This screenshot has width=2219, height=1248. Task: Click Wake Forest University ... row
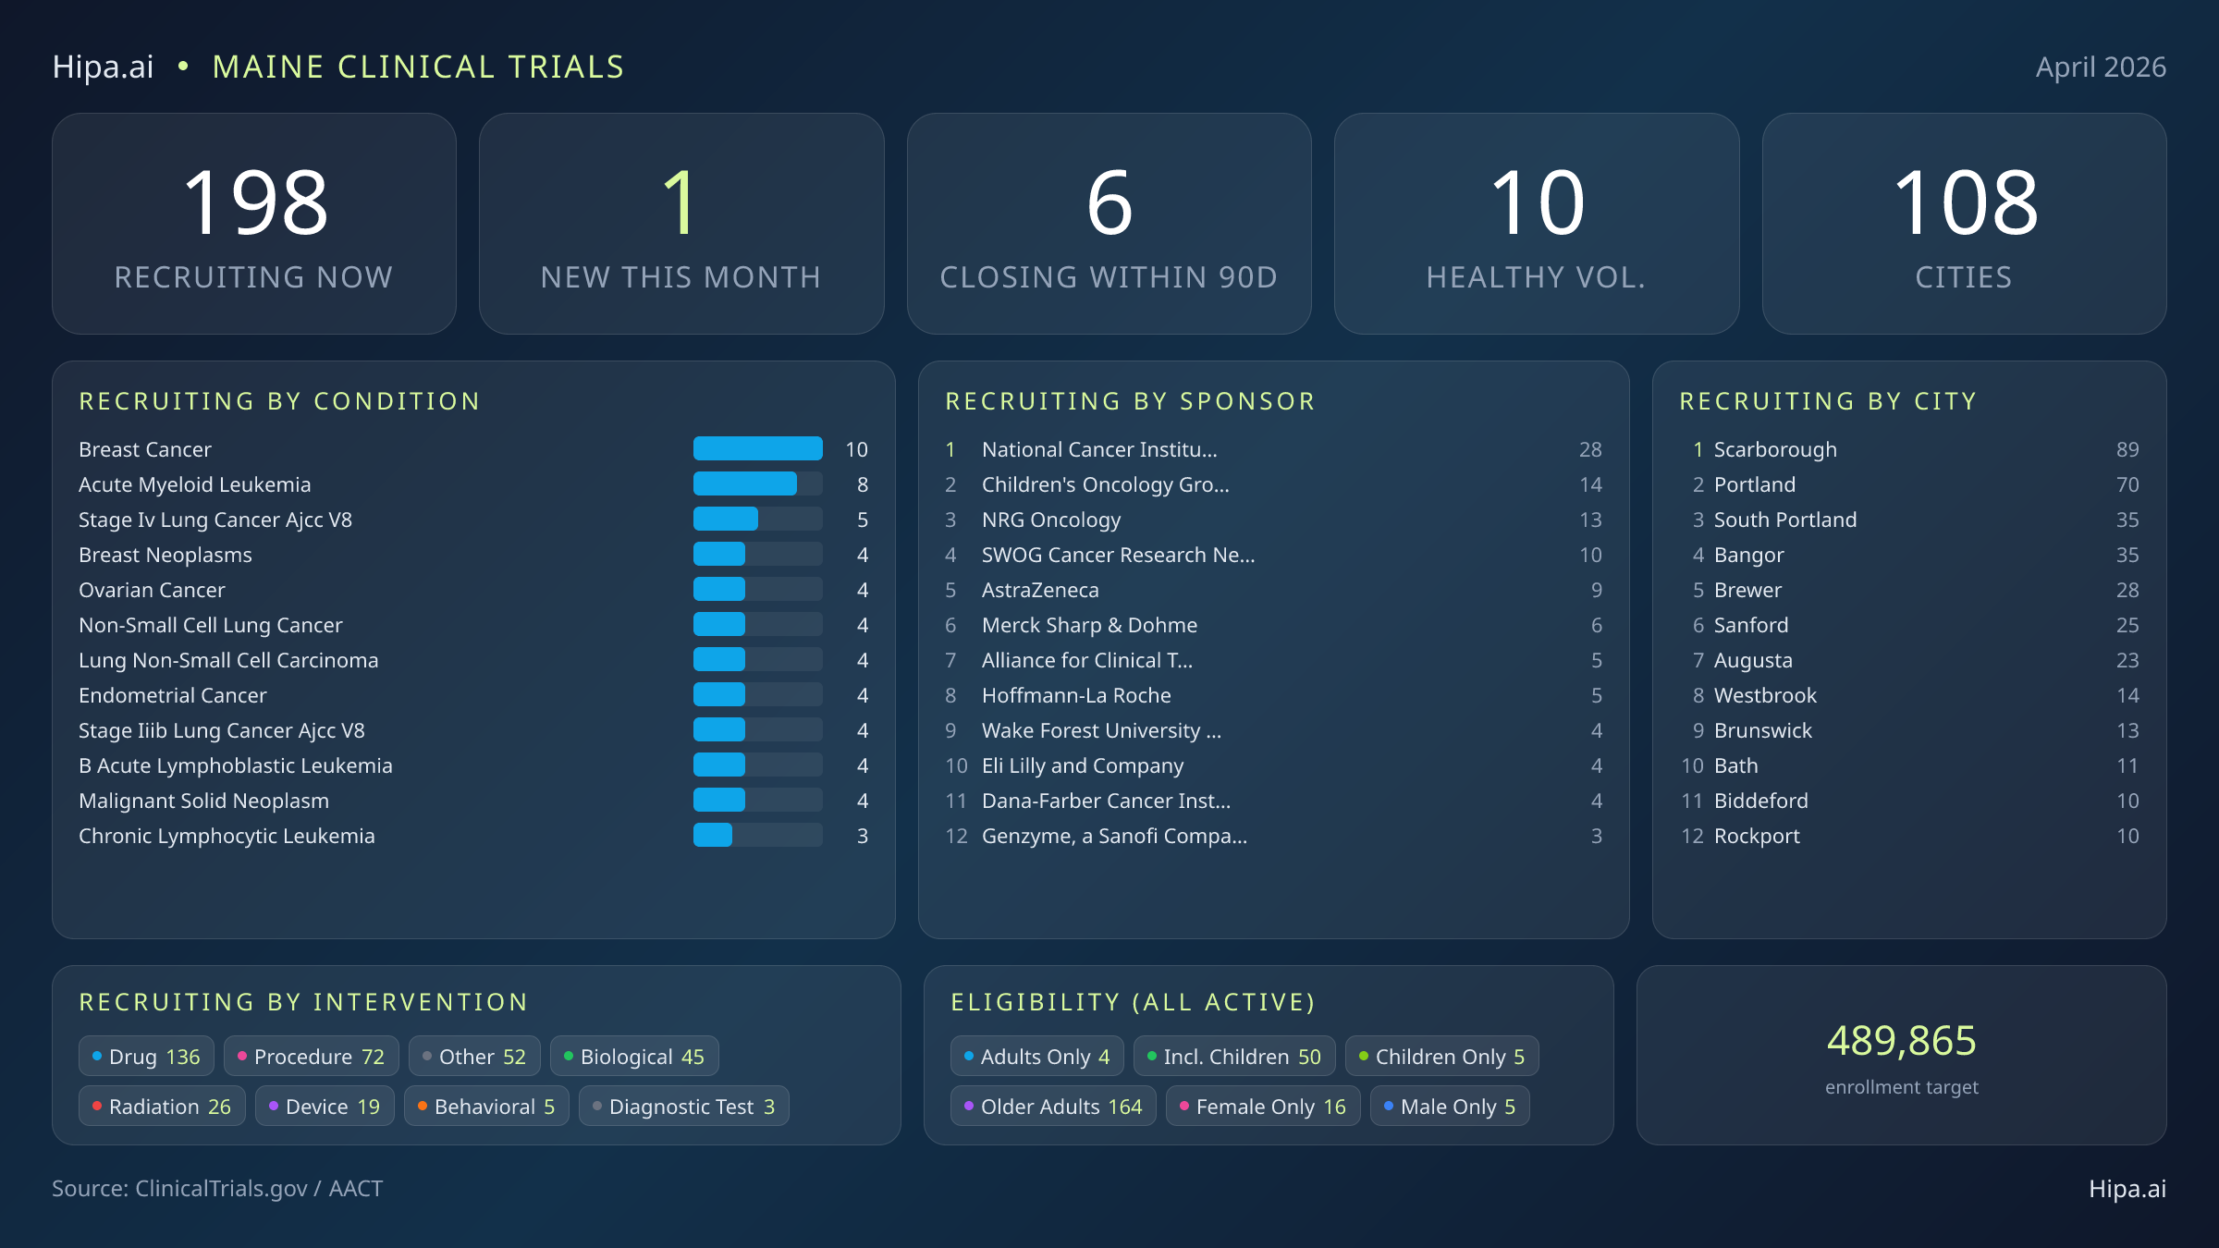click(1273, 730)
